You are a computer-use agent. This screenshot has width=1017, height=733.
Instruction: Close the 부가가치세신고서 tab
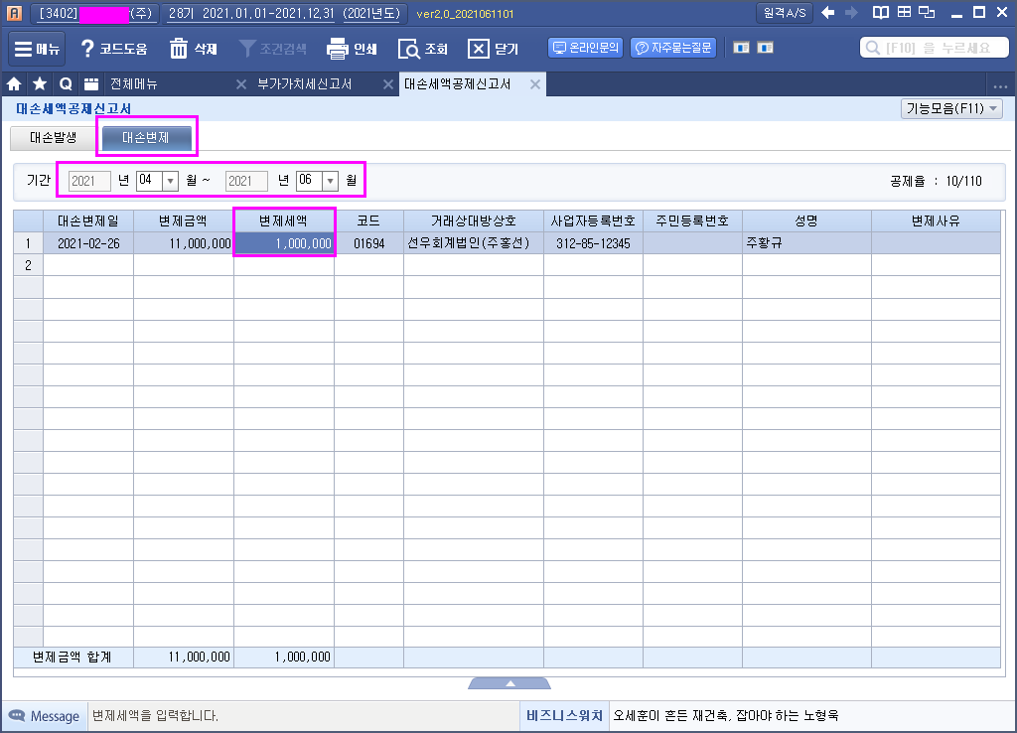[388, 84]
